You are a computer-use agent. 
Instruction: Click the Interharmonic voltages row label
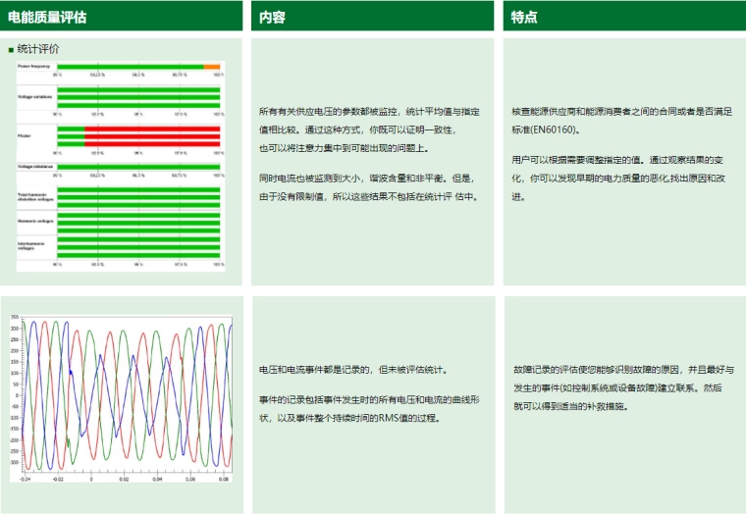tap(34, 245)
